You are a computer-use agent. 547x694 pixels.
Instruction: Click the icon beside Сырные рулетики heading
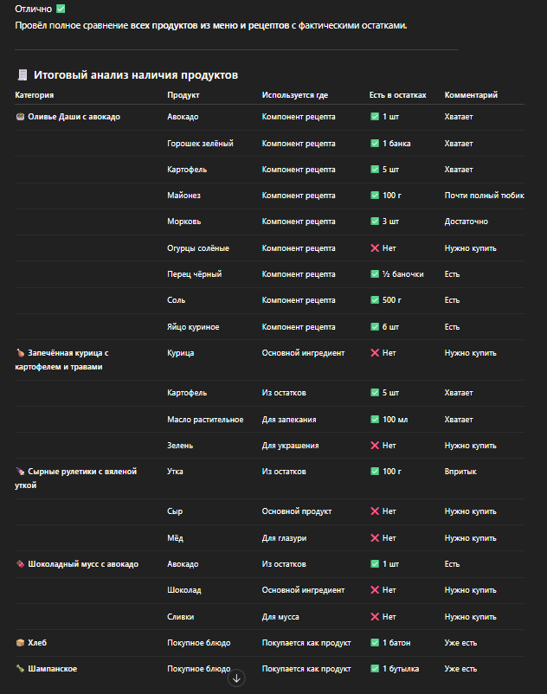pos(20,472)
